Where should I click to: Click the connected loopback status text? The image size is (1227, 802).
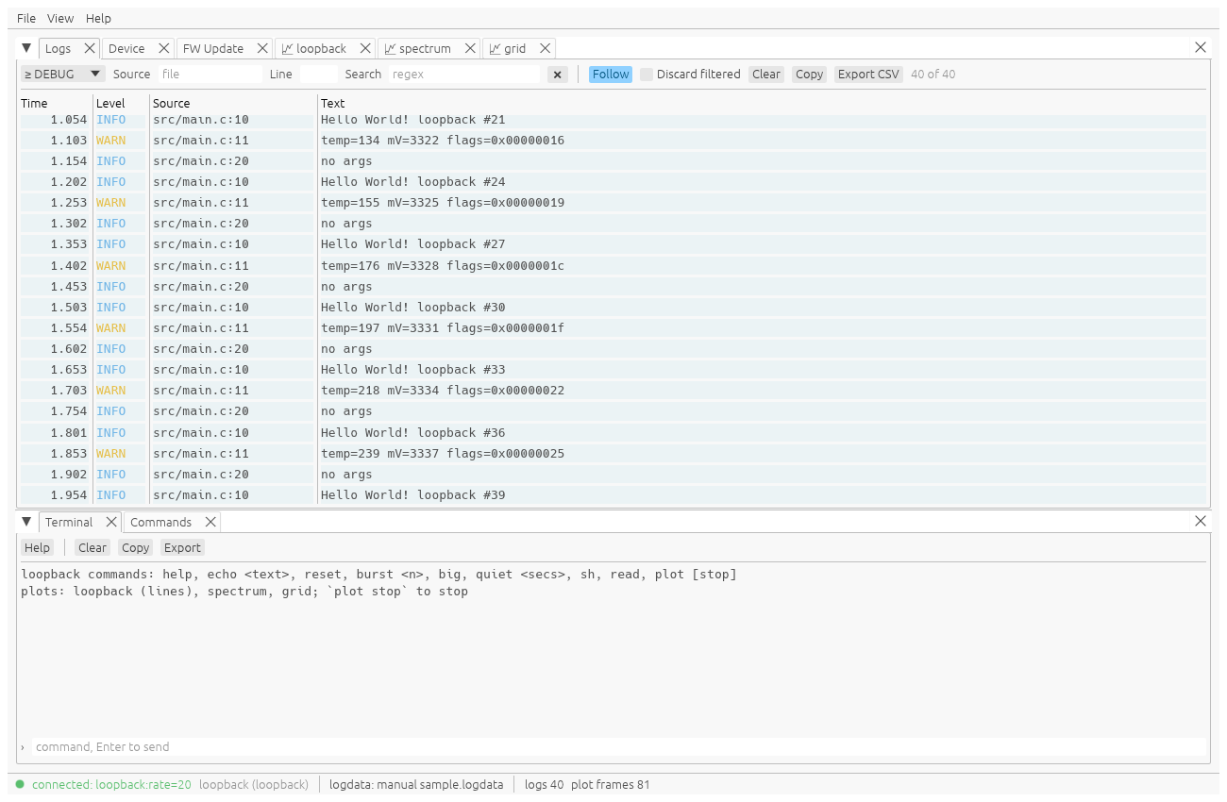click(x=111, y=785)
